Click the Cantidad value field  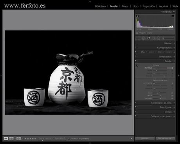point(170,68)
